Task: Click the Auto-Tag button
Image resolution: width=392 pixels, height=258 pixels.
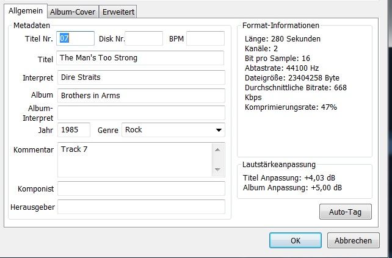Action: pyautogui.click(x=346, y=212)
